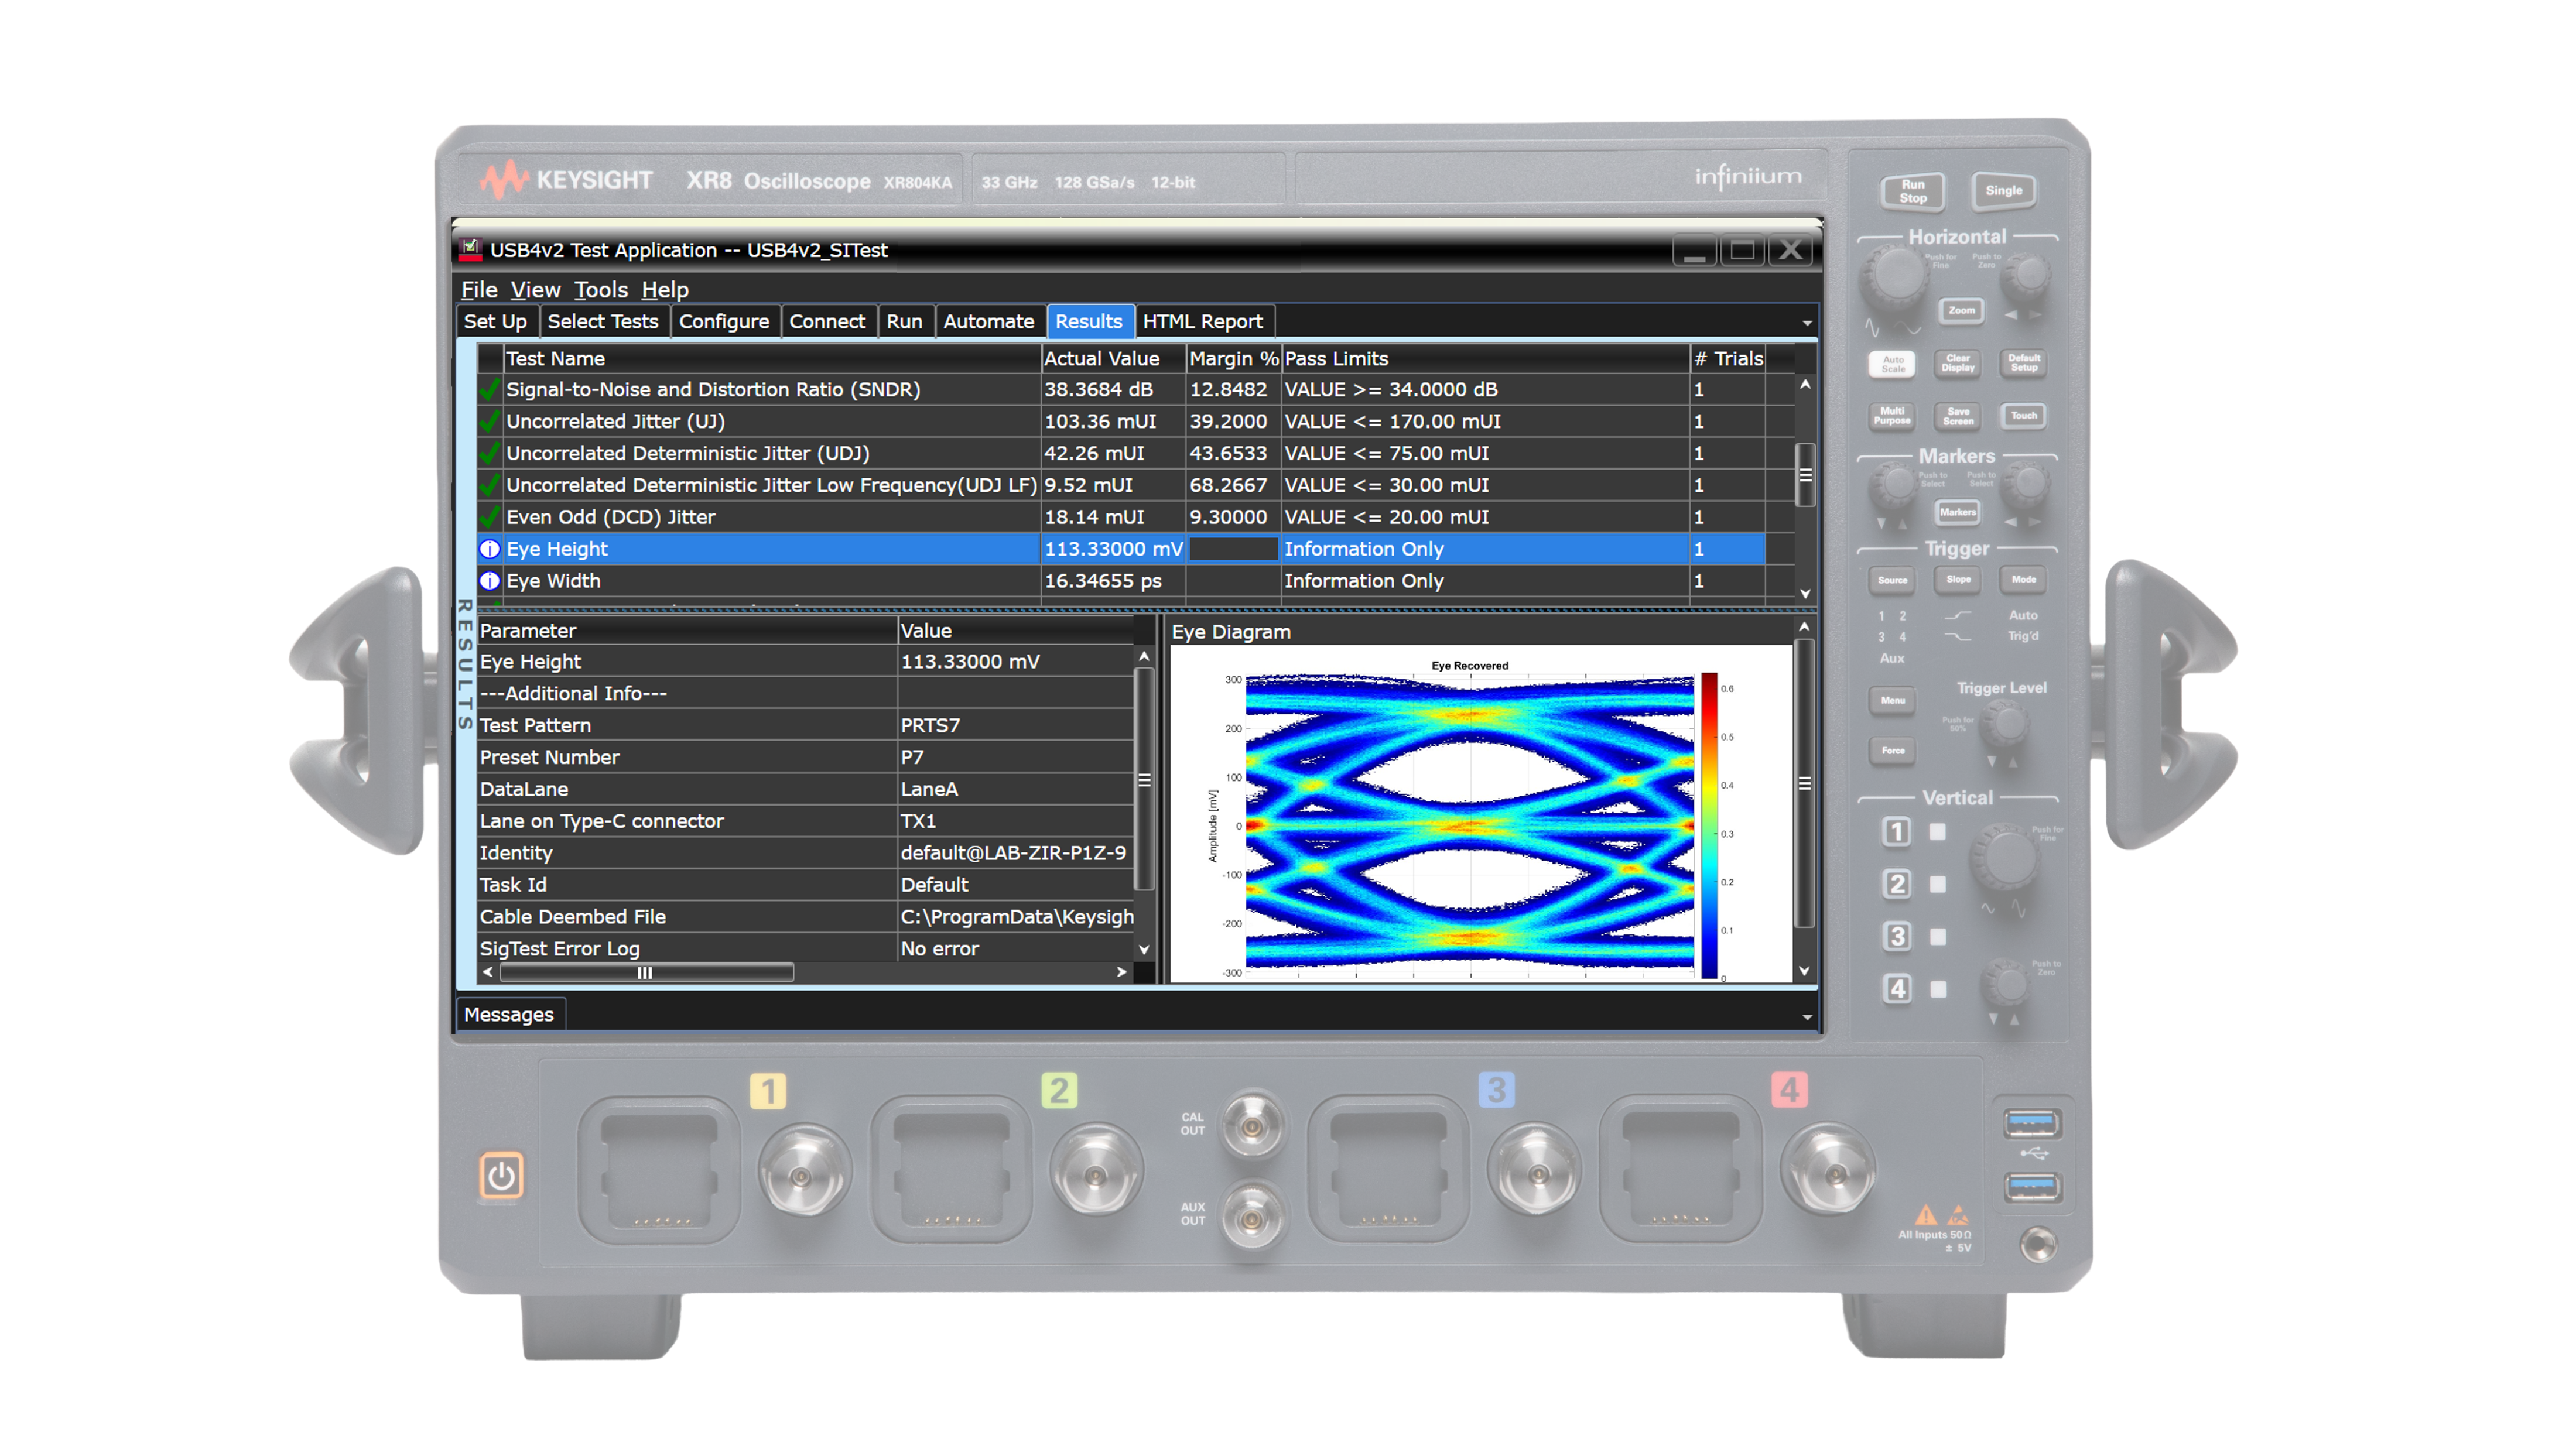Click the Pass Limits column header

click(x=1485, y=358)
